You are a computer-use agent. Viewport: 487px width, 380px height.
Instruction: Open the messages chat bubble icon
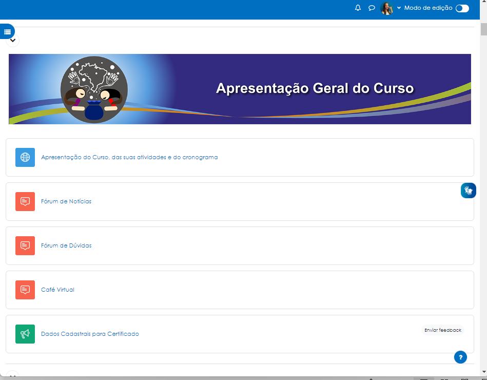coord(372,8)
